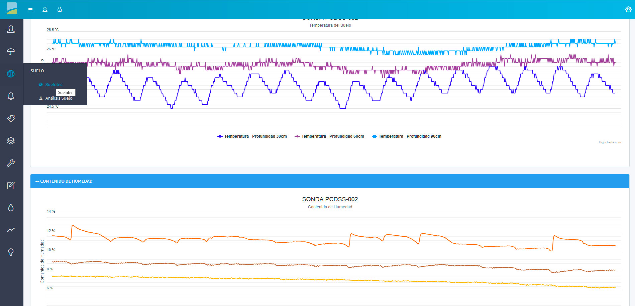Click the 12 % axis label

click(x=51, y=231)
